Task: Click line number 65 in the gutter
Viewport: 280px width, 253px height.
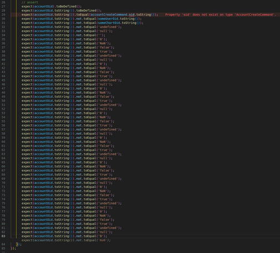Action: [x=3, y=163]
